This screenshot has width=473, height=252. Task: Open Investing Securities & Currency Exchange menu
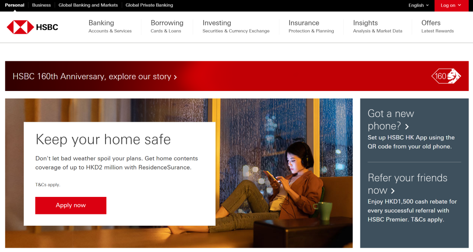pos(236,27)
